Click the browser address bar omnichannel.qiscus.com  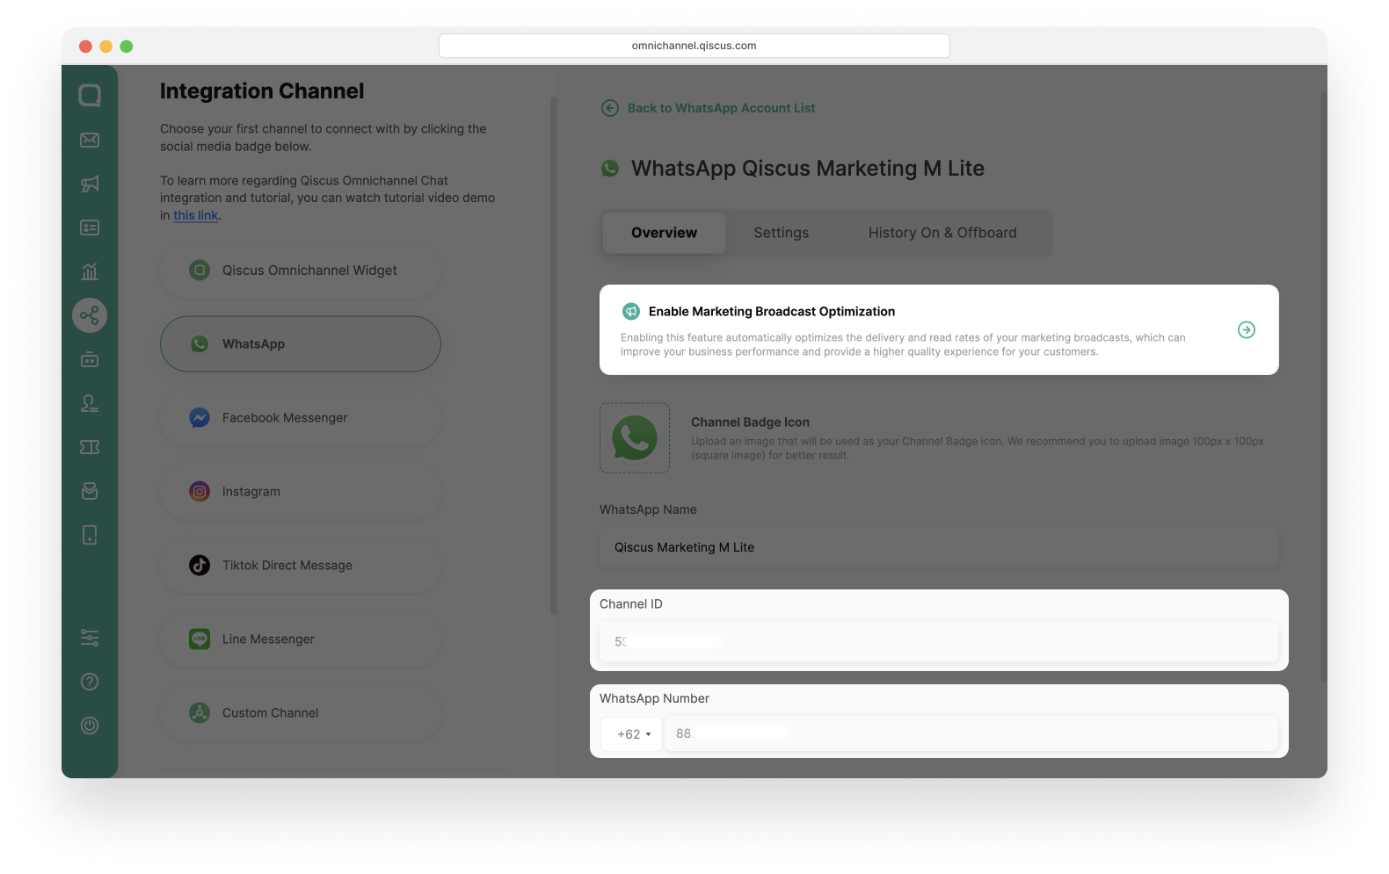click(x=694, y=46)
